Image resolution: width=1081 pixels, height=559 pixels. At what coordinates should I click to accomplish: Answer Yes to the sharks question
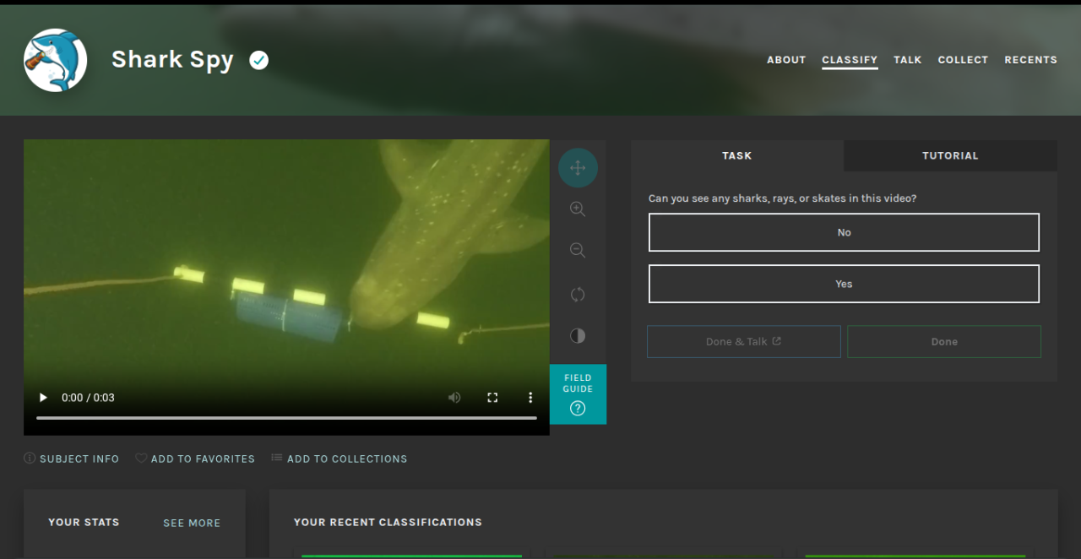tap(844, 284)
